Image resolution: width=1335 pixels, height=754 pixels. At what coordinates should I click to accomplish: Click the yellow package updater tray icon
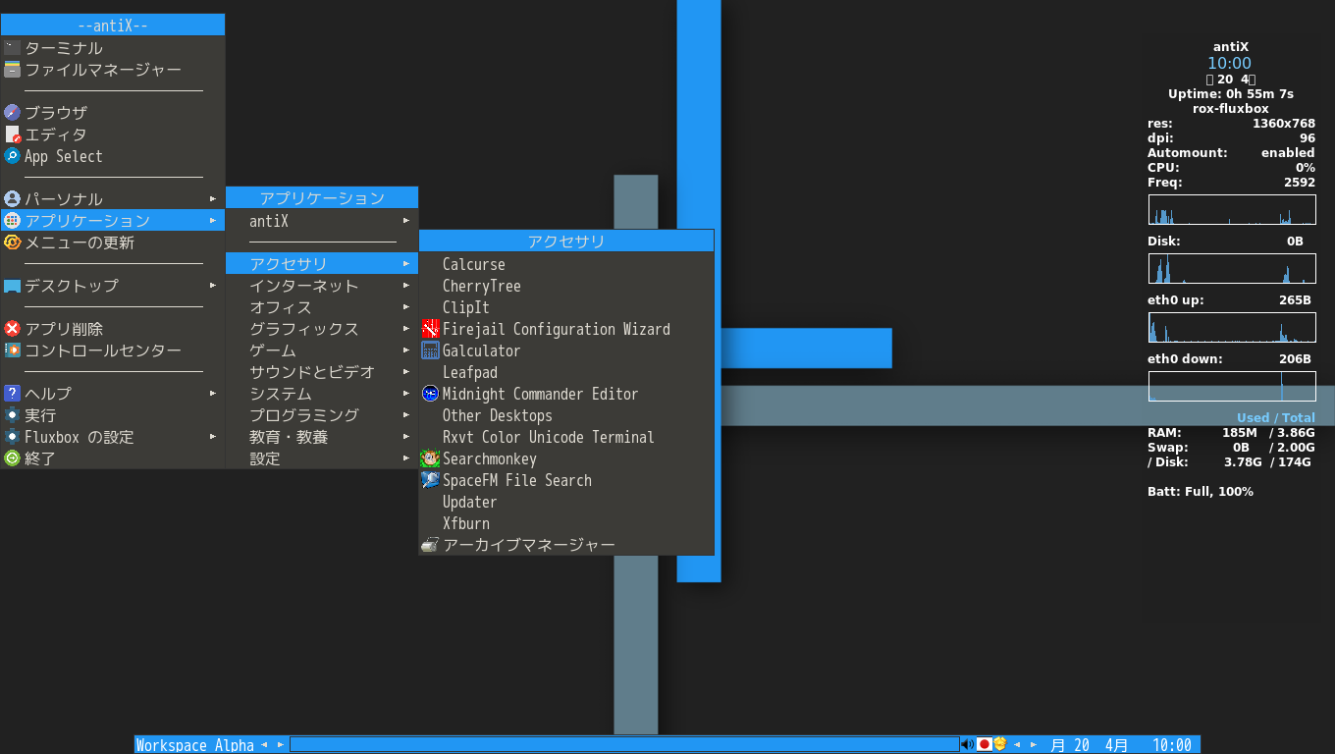pos(1000,744)
